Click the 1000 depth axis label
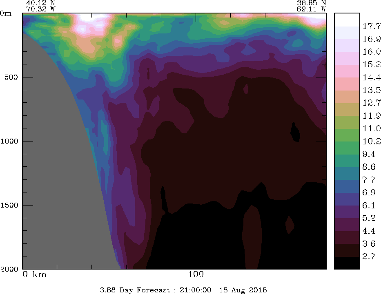This screenshot has width=381, height=294. [x=9, y=141]
